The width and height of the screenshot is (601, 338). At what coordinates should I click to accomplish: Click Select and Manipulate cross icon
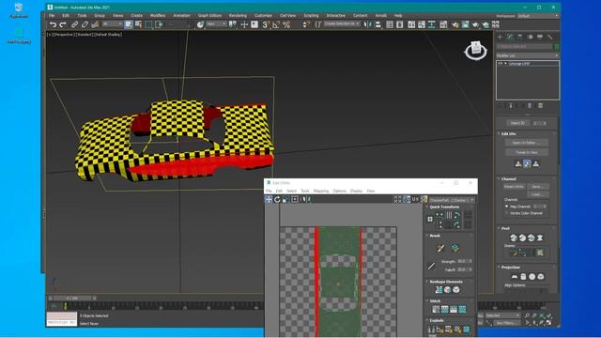pos(244,25)
